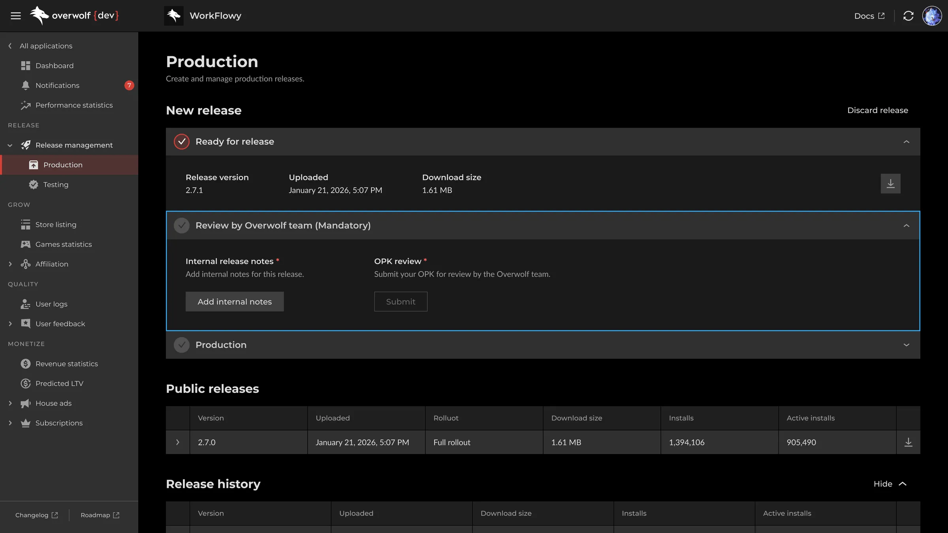Collapse the Ready for release panel

[x=906, y=142]
